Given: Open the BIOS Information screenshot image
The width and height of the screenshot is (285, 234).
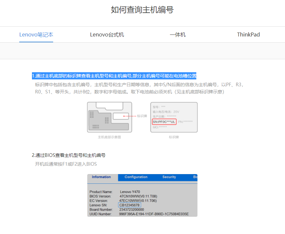Looking at the screenshot, I should 142,195.
